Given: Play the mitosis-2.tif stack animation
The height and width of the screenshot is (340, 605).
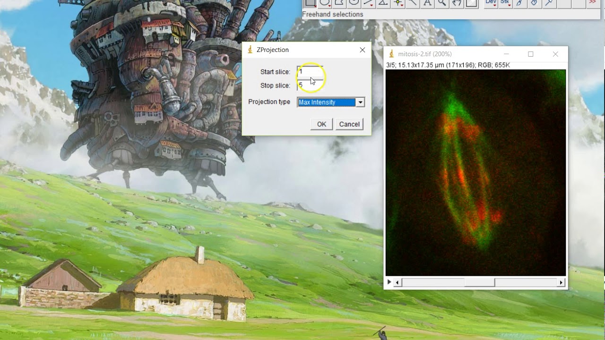Looking at the screenshot, I should pos(389,282).
